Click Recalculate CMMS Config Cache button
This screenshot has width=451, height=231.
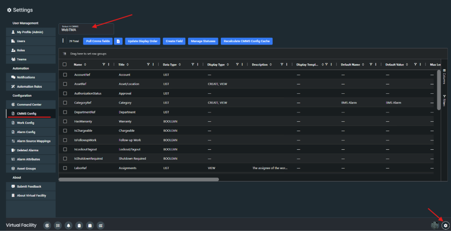247,41
